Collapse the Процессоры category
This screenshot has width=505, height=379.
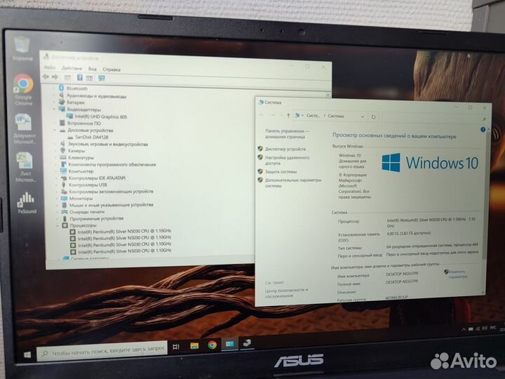(x=58, y=225)
